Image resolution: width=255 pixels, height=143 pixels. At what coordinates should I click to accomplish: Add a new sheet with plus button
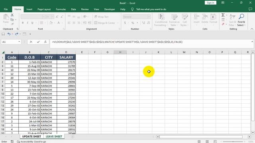point(73,137)
